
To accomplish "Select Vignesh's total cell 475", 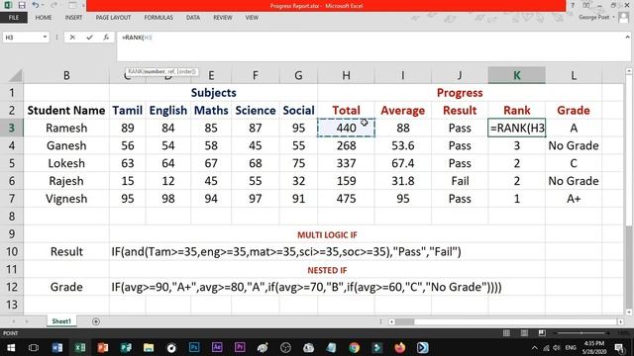I will (346, 199).
